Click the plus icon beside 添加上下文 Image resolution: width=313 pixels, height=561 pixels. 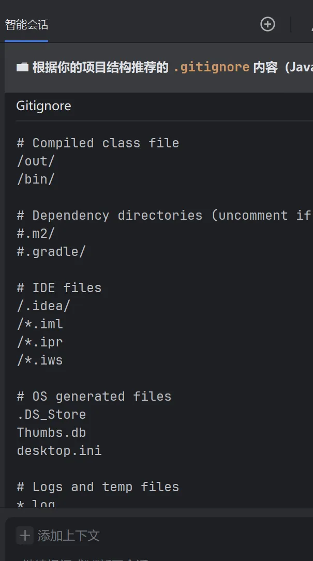tap(25, 535)
